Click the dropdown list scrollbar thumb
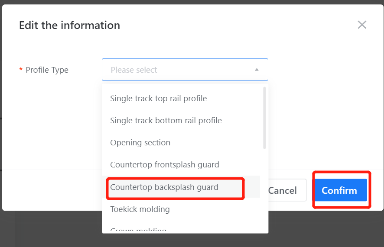 coord(264,117)
